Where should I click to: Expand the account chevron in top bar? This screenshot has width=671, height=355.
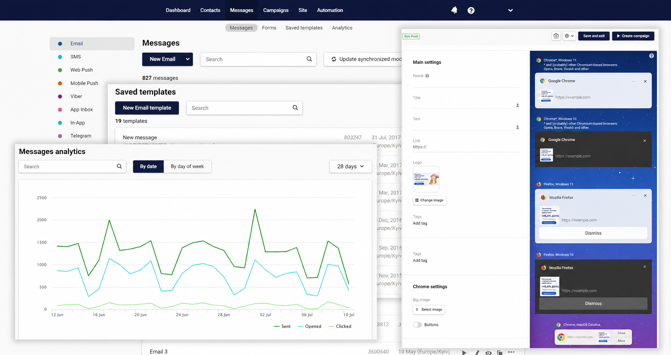point(510,11)
